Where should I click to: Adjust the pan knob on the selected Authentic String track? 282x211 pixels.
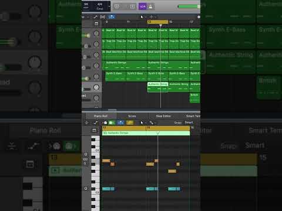(96, 87)
